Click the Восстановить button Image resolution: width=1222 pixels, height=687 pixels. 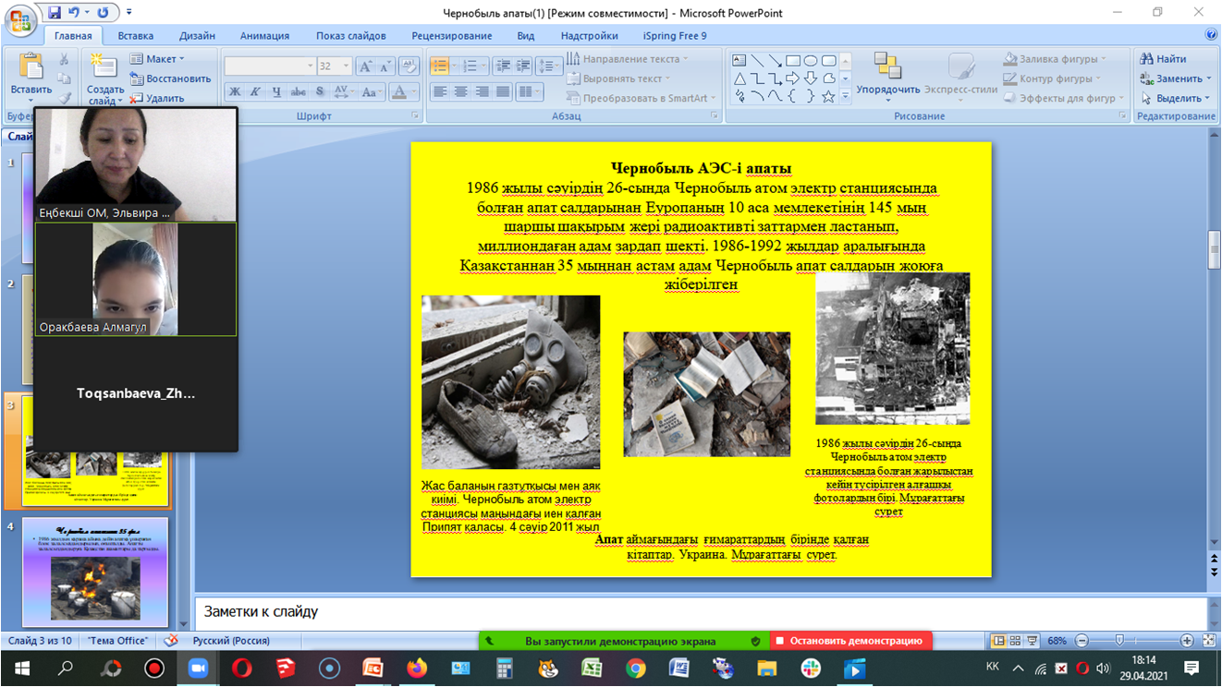pyautogui.click(x=171, y=78)
